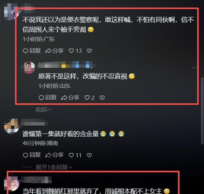Like the Guangdong comment with 13 likes
The image size is (204, 194).
(75, 51)
